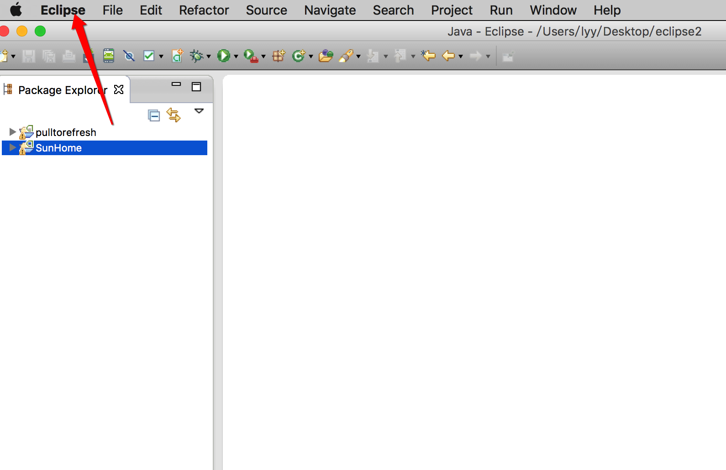The height and width of the screenshot is (470, 726).
Task: Close the Package Explorer view
Action: (x=119, y=89)
